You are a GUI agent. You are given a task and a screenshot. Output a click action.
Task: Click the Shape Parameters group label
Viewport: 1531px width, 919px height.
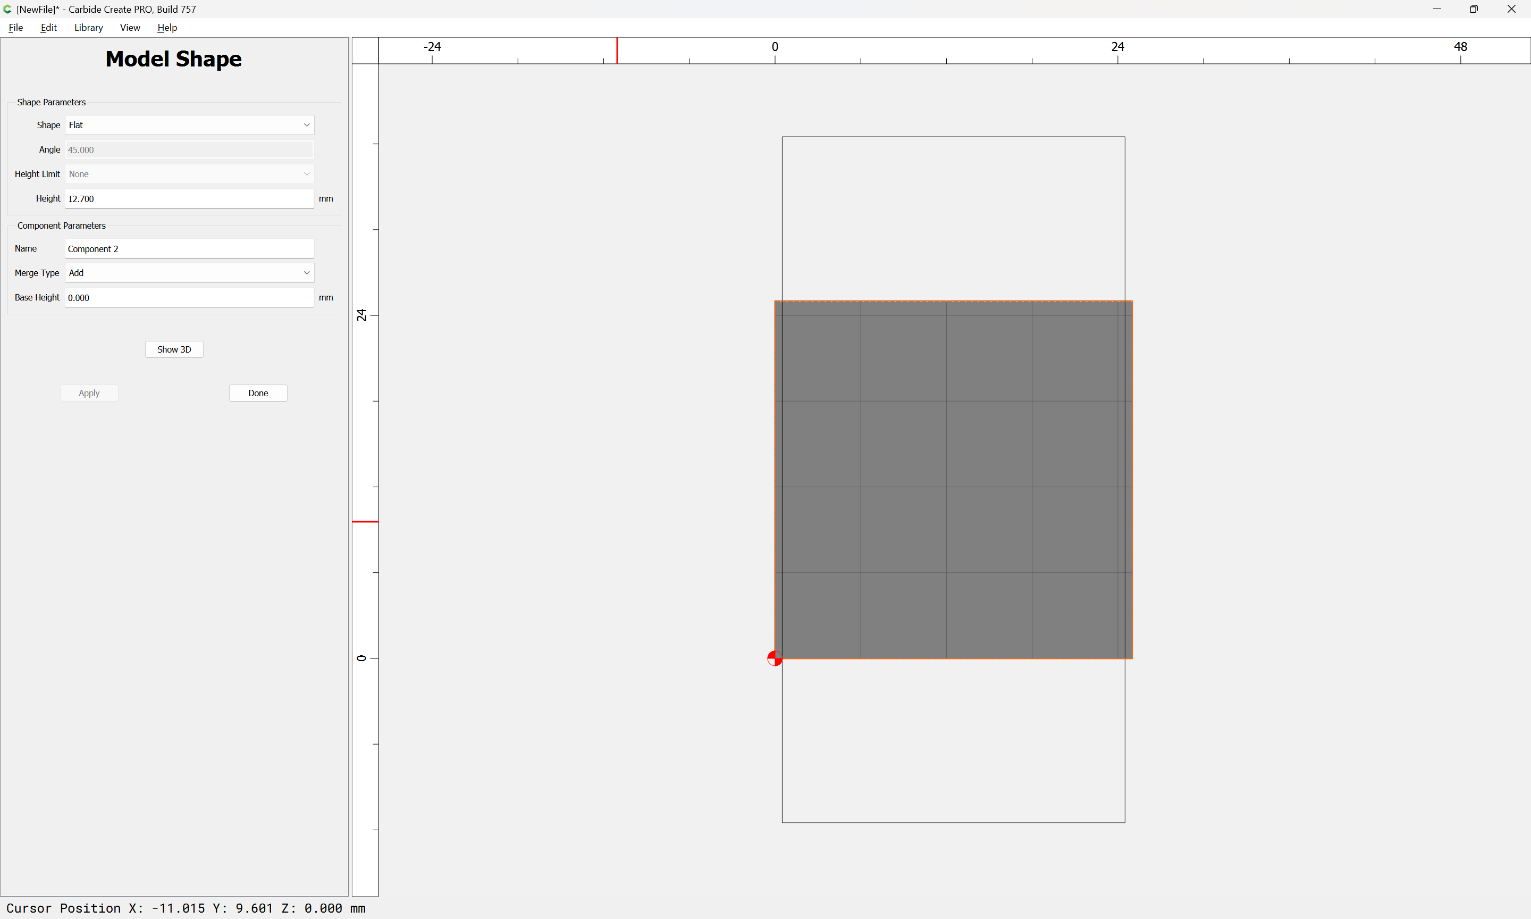[x=52, y=102]
